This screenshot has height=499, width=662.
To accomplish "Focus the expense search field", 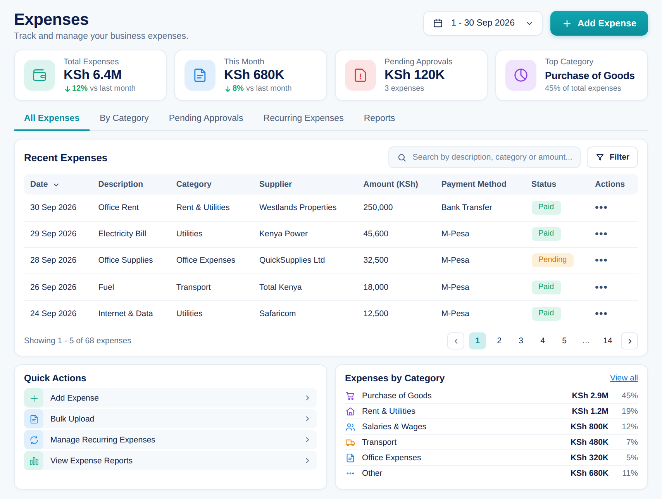I will pos(484,157).
